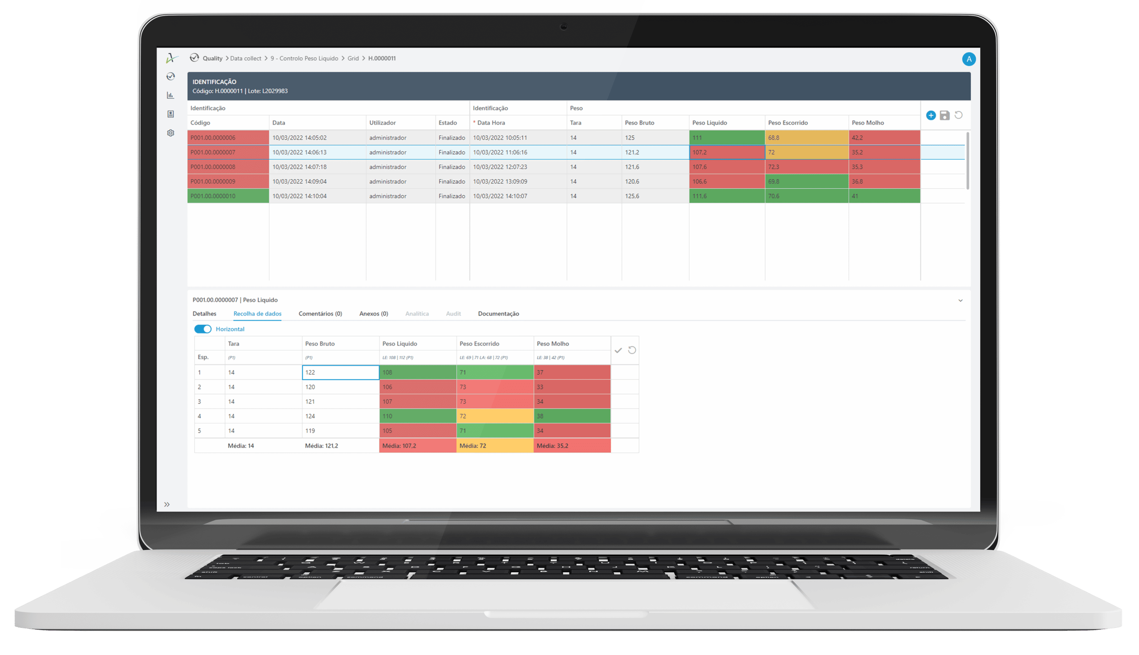Click the grid vertical scrollbar

(x=968, y=161)
